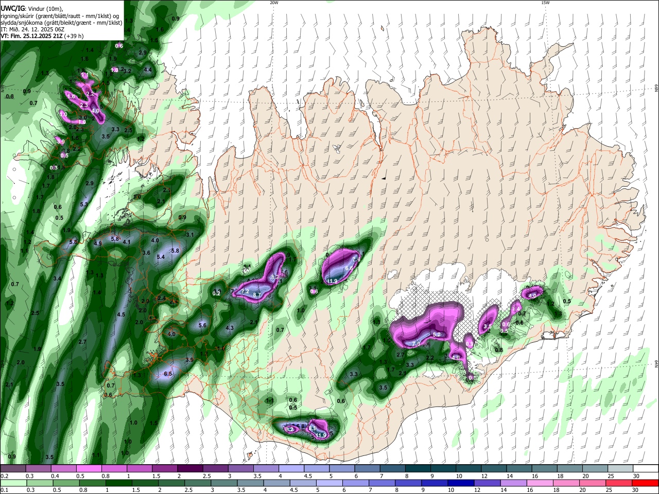Click the 'IT: Mið. 24. 12. 2025 06Z' line

coord(32,29)
